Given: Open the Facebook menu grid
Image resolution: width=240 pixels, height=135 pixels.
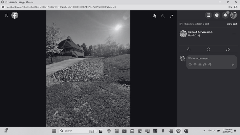Looking at the screenshot, I should pos(208,15).
